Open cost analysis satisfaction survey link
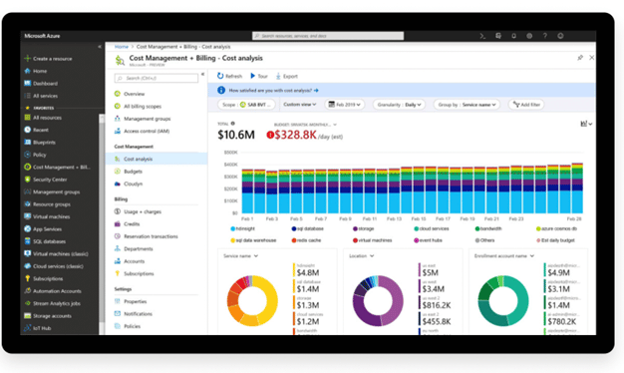The height and width of the screenshot is (373, 624). pos(273,91)
